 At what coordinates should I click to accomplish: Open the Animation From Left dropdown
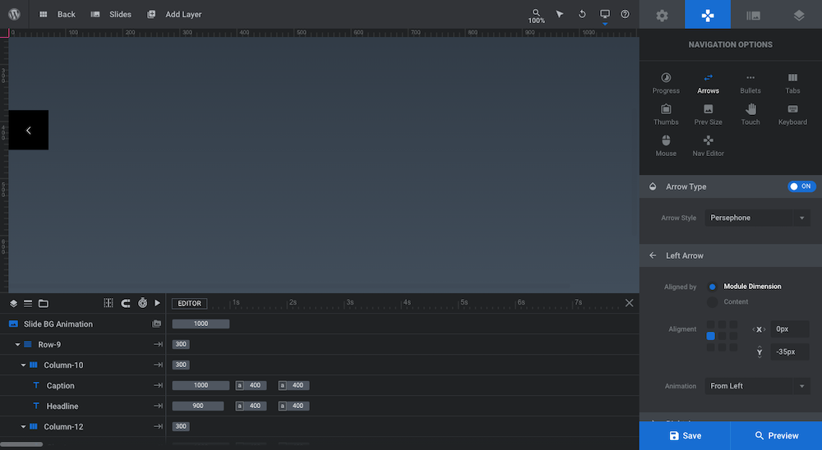[757, 386]
